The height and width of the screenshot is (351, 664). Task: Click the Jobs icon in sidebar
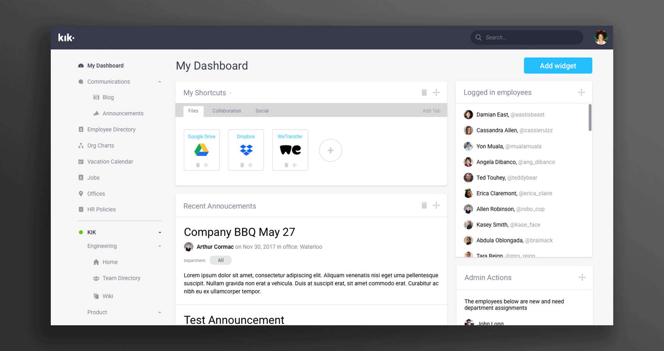click(x=81, y=177)
